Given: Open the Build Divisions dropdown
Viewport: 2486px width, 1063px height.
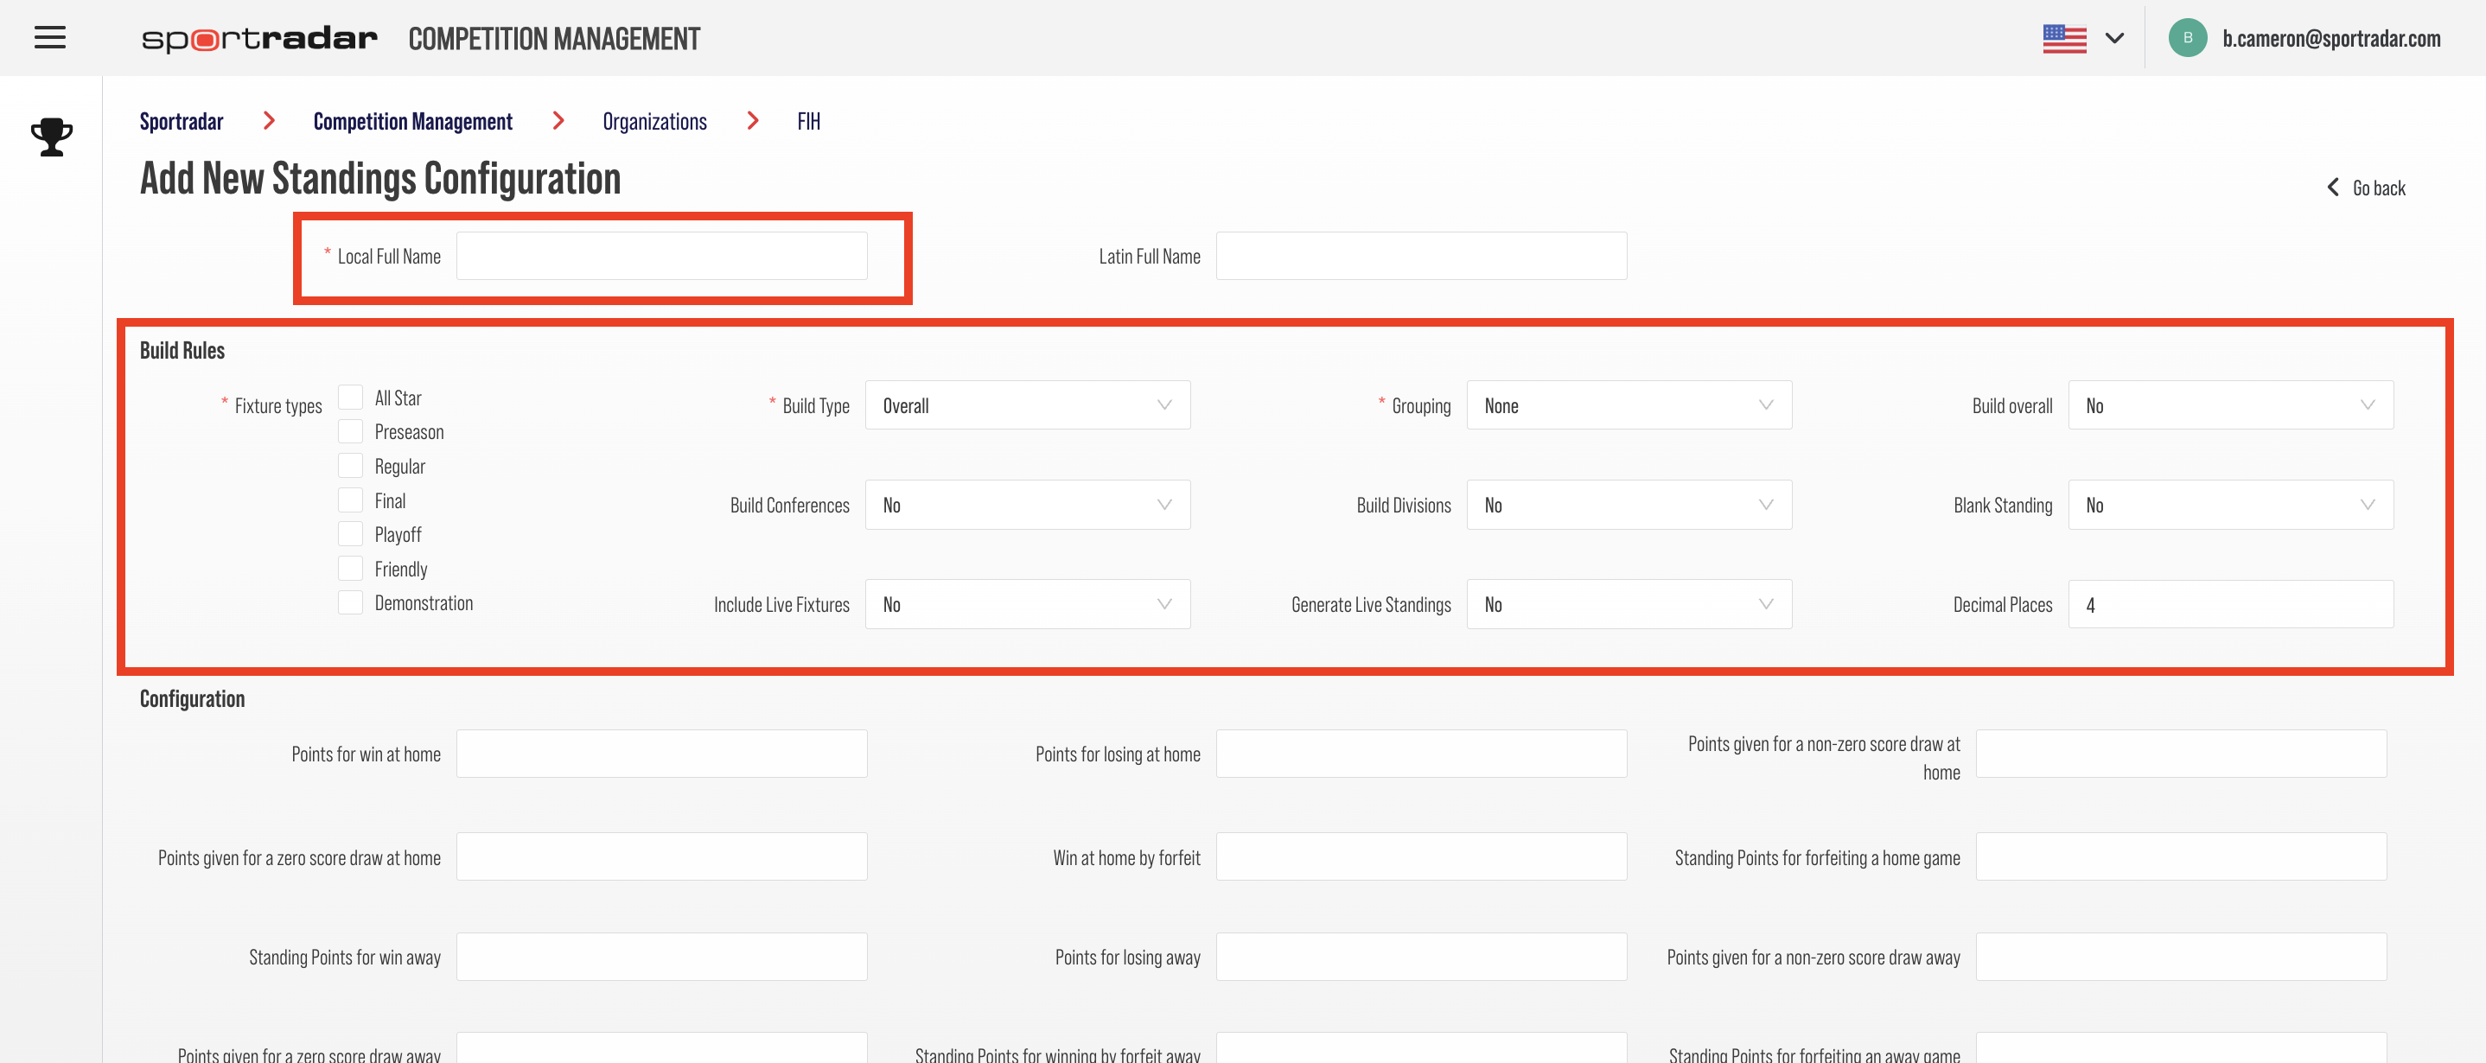Looking at the screenshot, I should pyautogui.click(x=1629, y=505).
